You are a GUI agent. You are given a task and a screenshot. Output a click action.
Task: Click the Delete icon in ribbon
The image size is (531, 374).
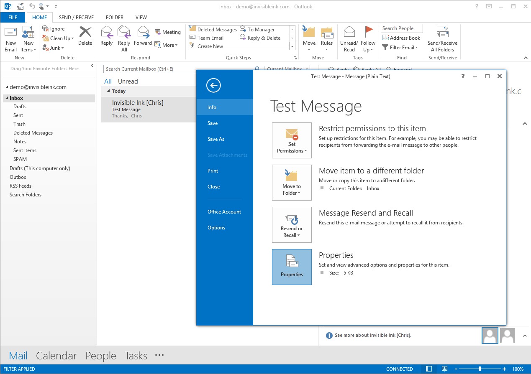tap(85, 36)
